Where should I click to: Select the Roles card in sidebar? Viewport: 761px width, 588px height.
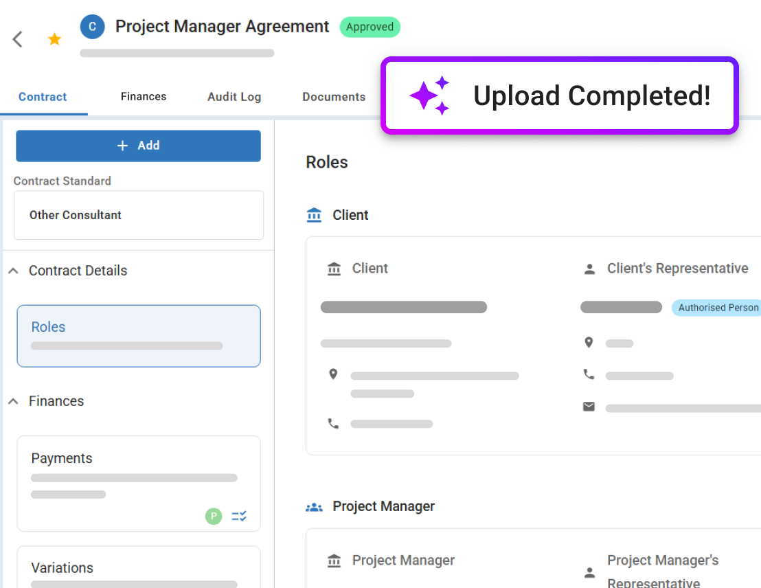pos(139,336)
